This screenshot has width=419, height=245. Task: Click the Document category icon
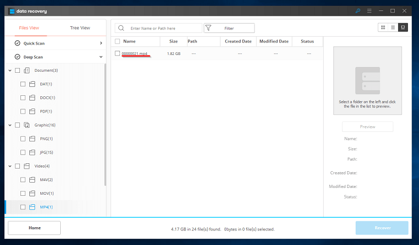tap(27, 71)
